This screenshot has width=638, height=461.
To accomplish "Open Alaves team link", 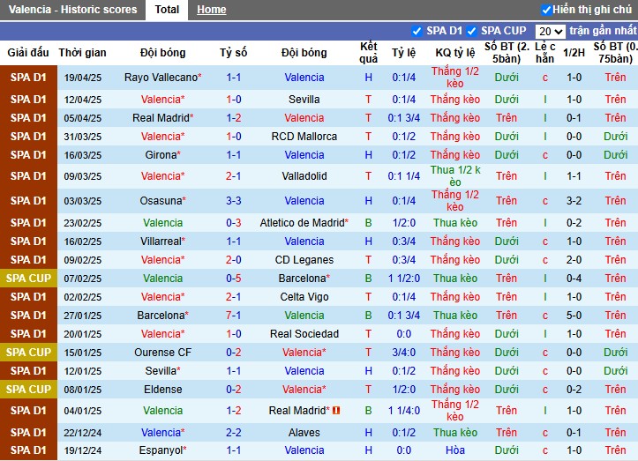I will pos(304,433).
